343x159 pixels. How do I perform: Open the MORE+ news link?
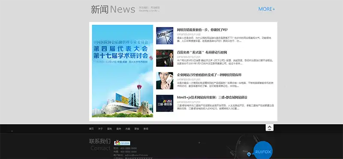tap(266, 9)
